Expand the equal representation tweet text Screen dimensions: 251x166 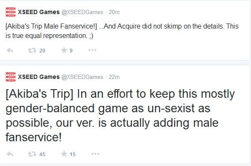coord(122,31)
